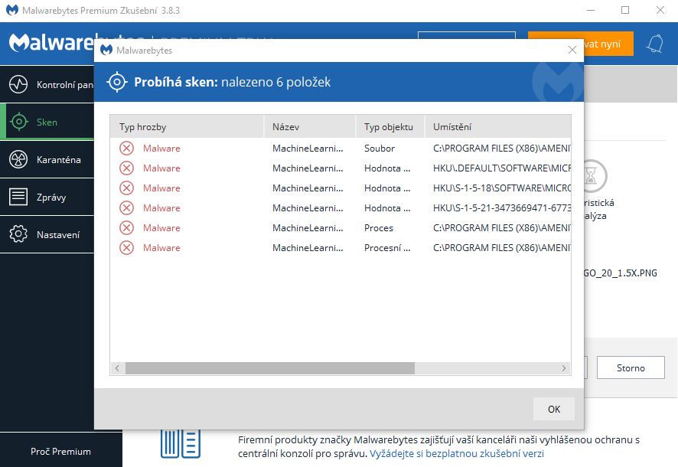Confirm the scan dialog with OK

[554, 409]
